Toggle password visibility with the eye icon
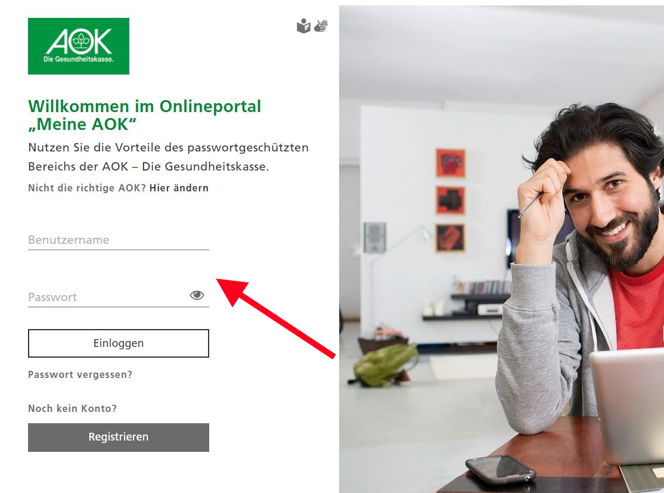This screenshot has width=664, height=493. tap(197, 295)
